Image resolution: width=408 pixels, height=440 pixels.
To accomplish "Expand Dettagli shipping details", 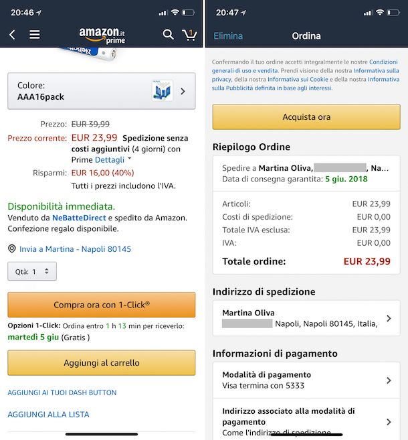I will tap(112, 160).
